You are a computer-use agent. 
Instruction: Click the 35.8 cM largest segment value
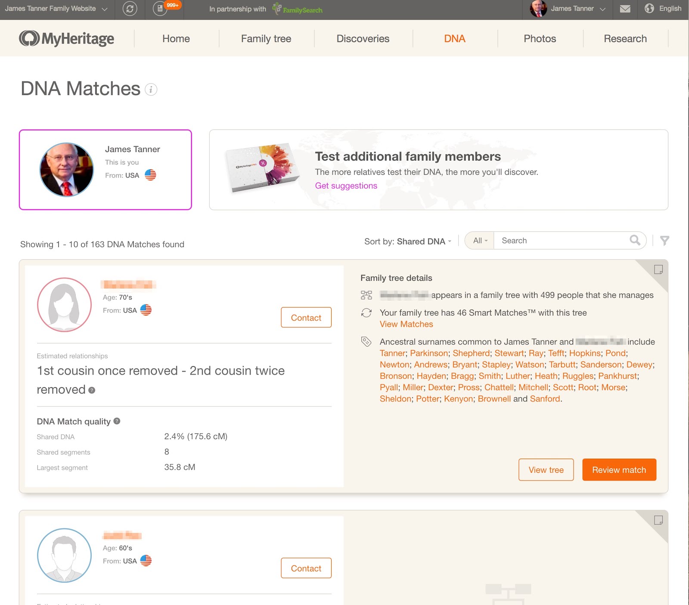coord(180,467)
